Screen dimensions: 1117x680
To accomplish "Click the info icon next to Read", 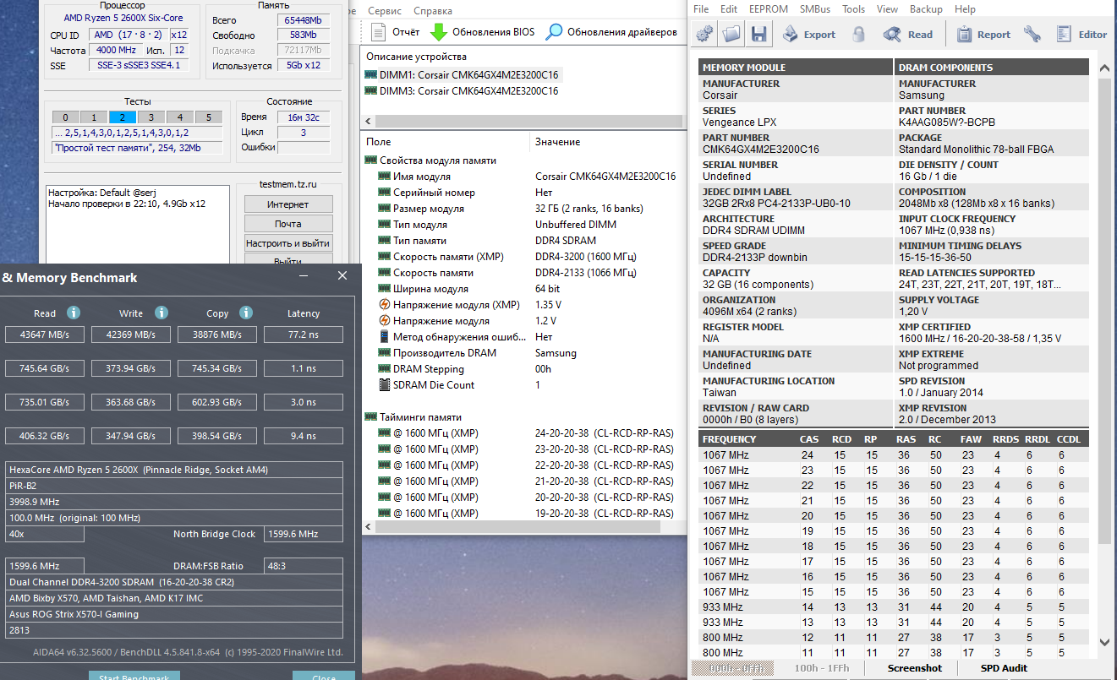I will (x=74, y=313).
